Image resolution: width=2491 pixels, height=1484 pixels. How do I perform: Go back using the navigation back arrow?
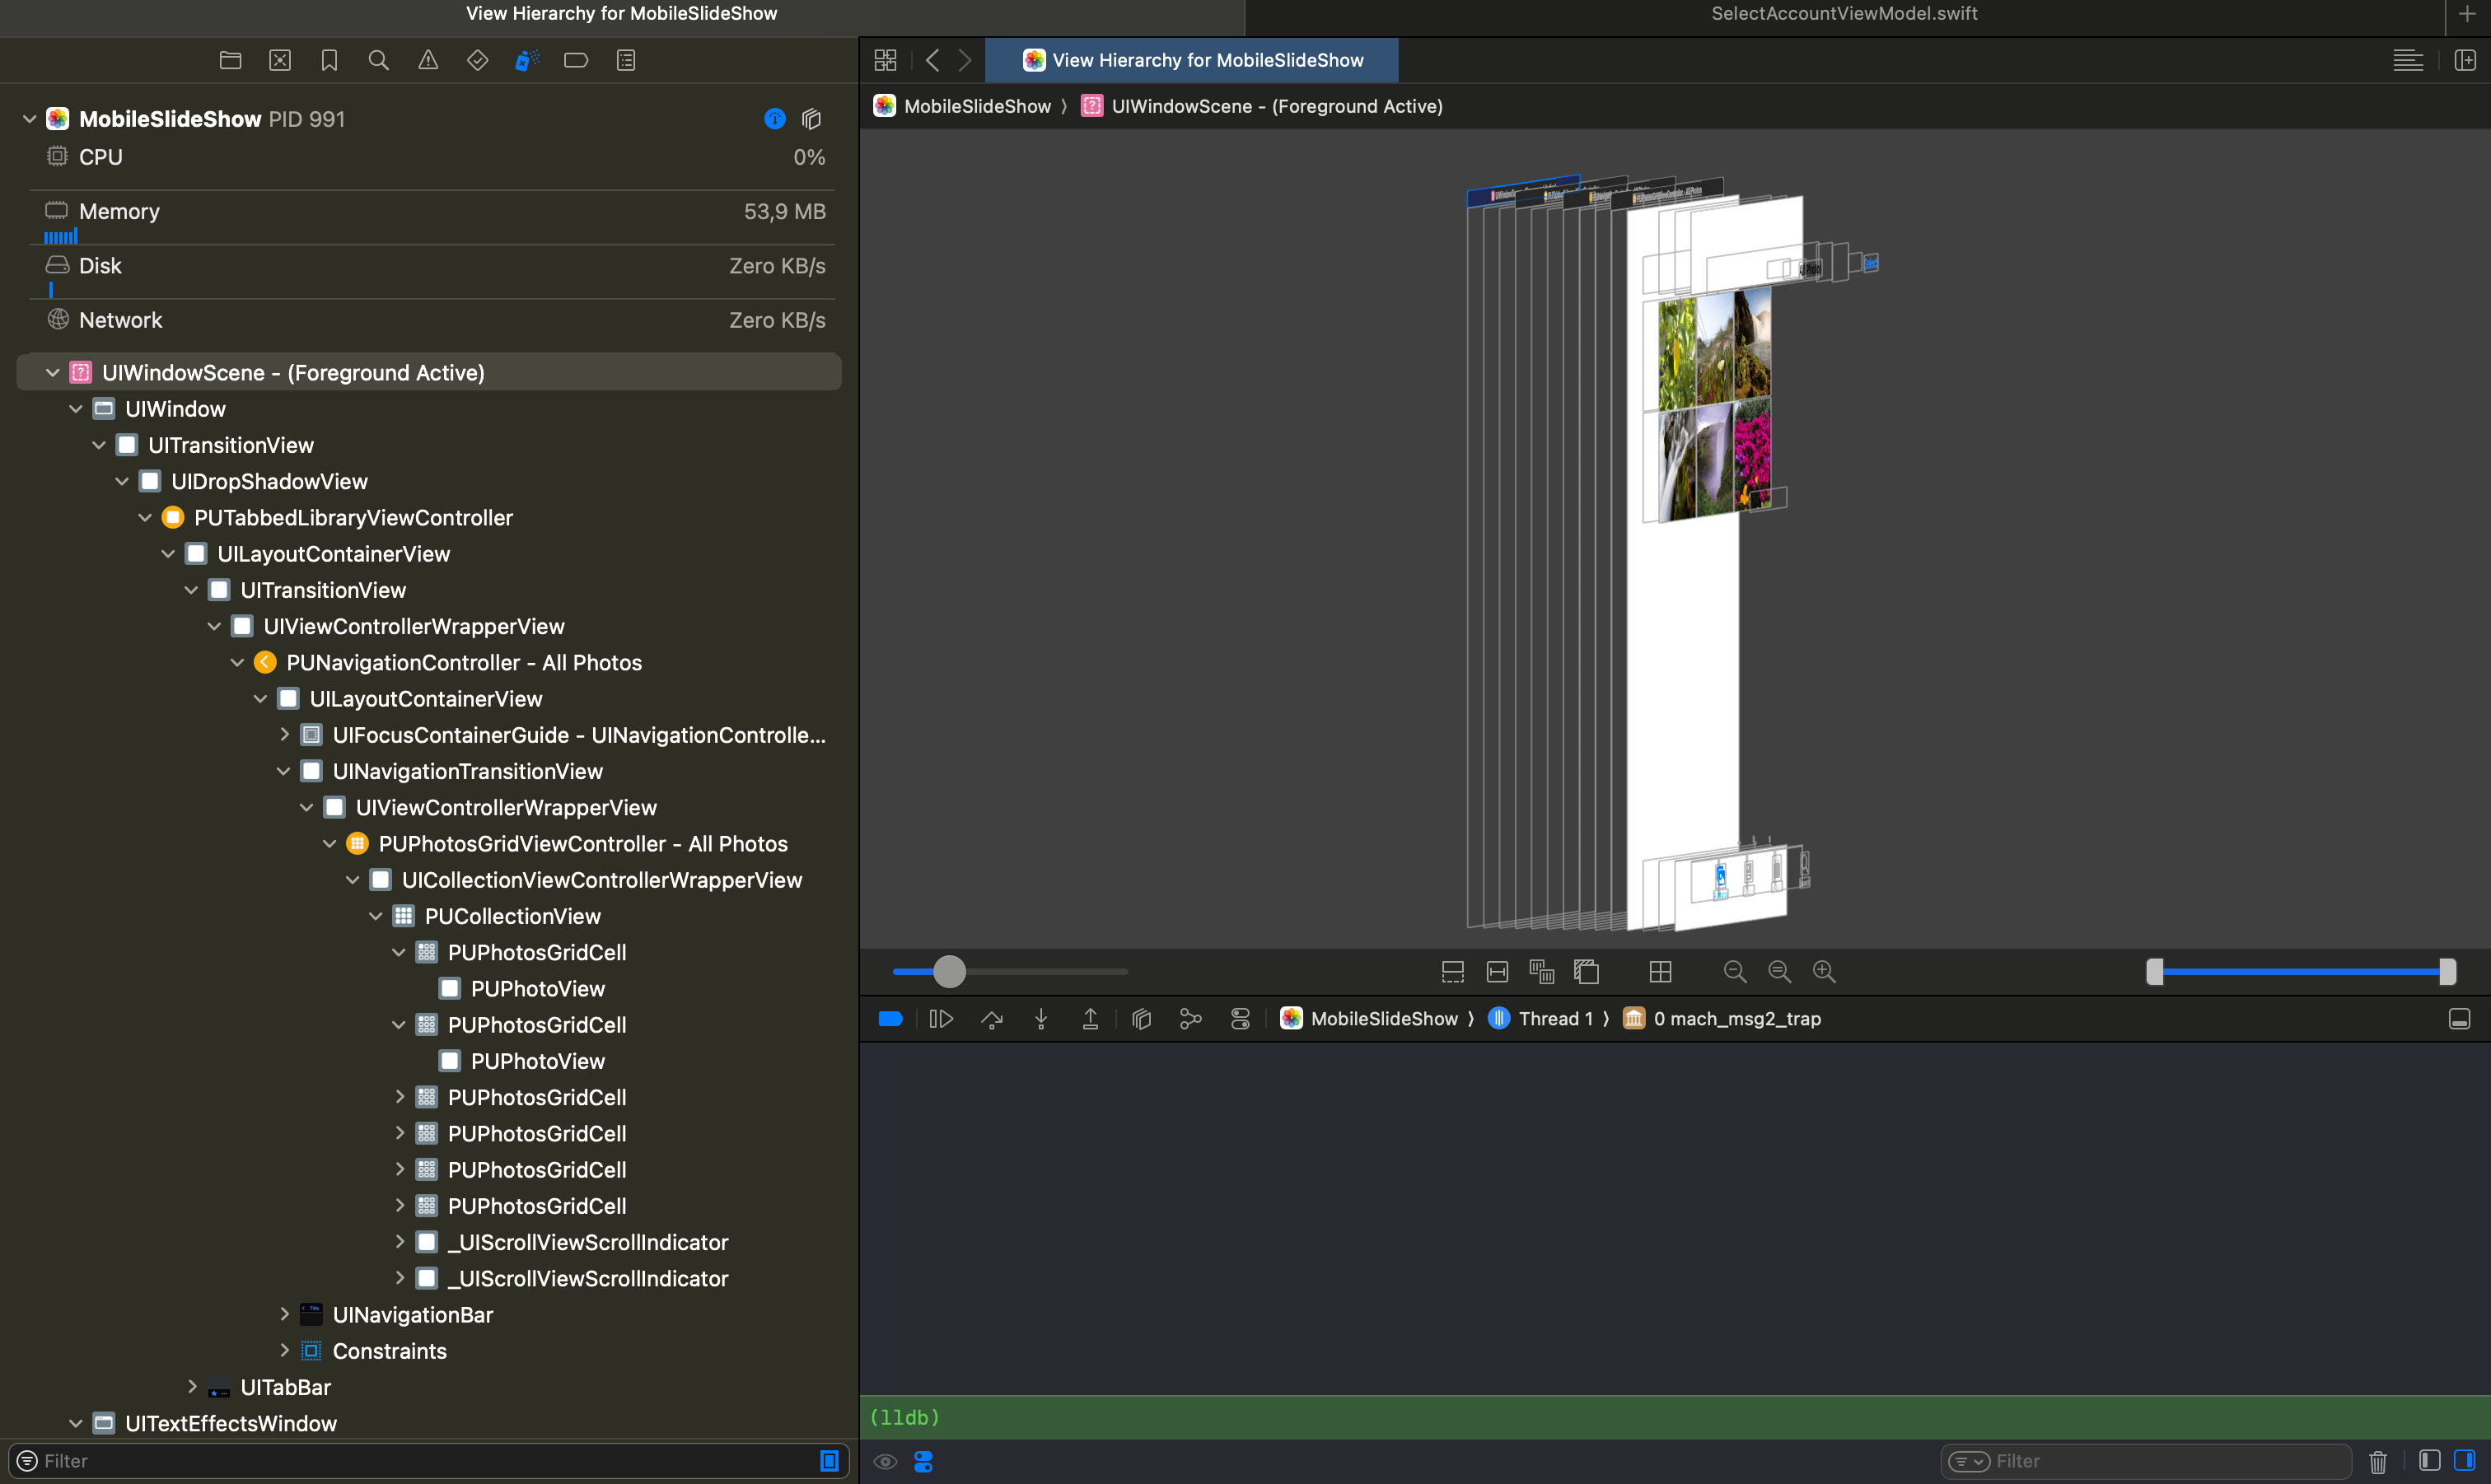[932, 60]
